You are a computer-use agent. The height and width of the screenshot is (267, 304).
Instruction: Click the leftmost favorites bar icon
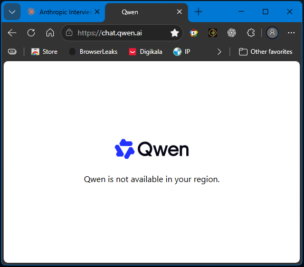click(x=12, y=52)
